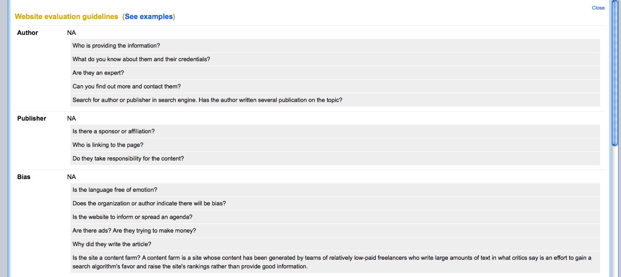Click the Author category label

click(28, 33)
